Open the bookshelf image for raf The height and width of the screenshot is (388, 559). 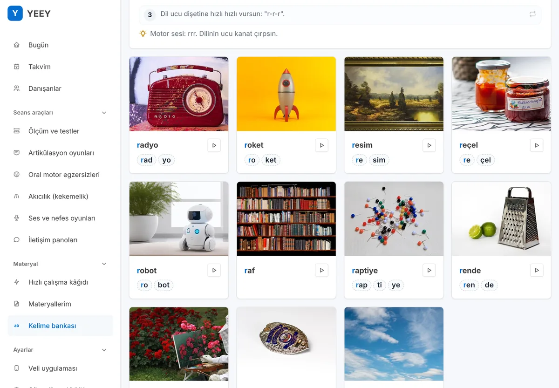[x=286, y=219]
